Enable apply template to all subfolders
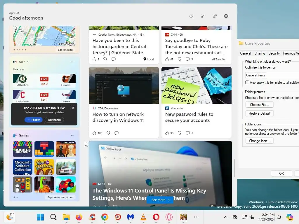The height and width of the screenshot is (224, 299). click(247, 83)
